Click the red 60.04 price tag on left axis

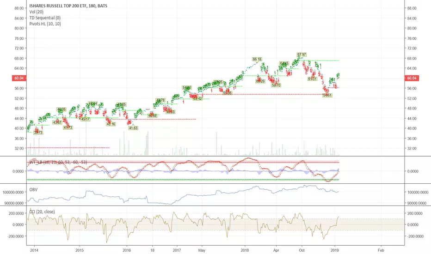point(19,78)
